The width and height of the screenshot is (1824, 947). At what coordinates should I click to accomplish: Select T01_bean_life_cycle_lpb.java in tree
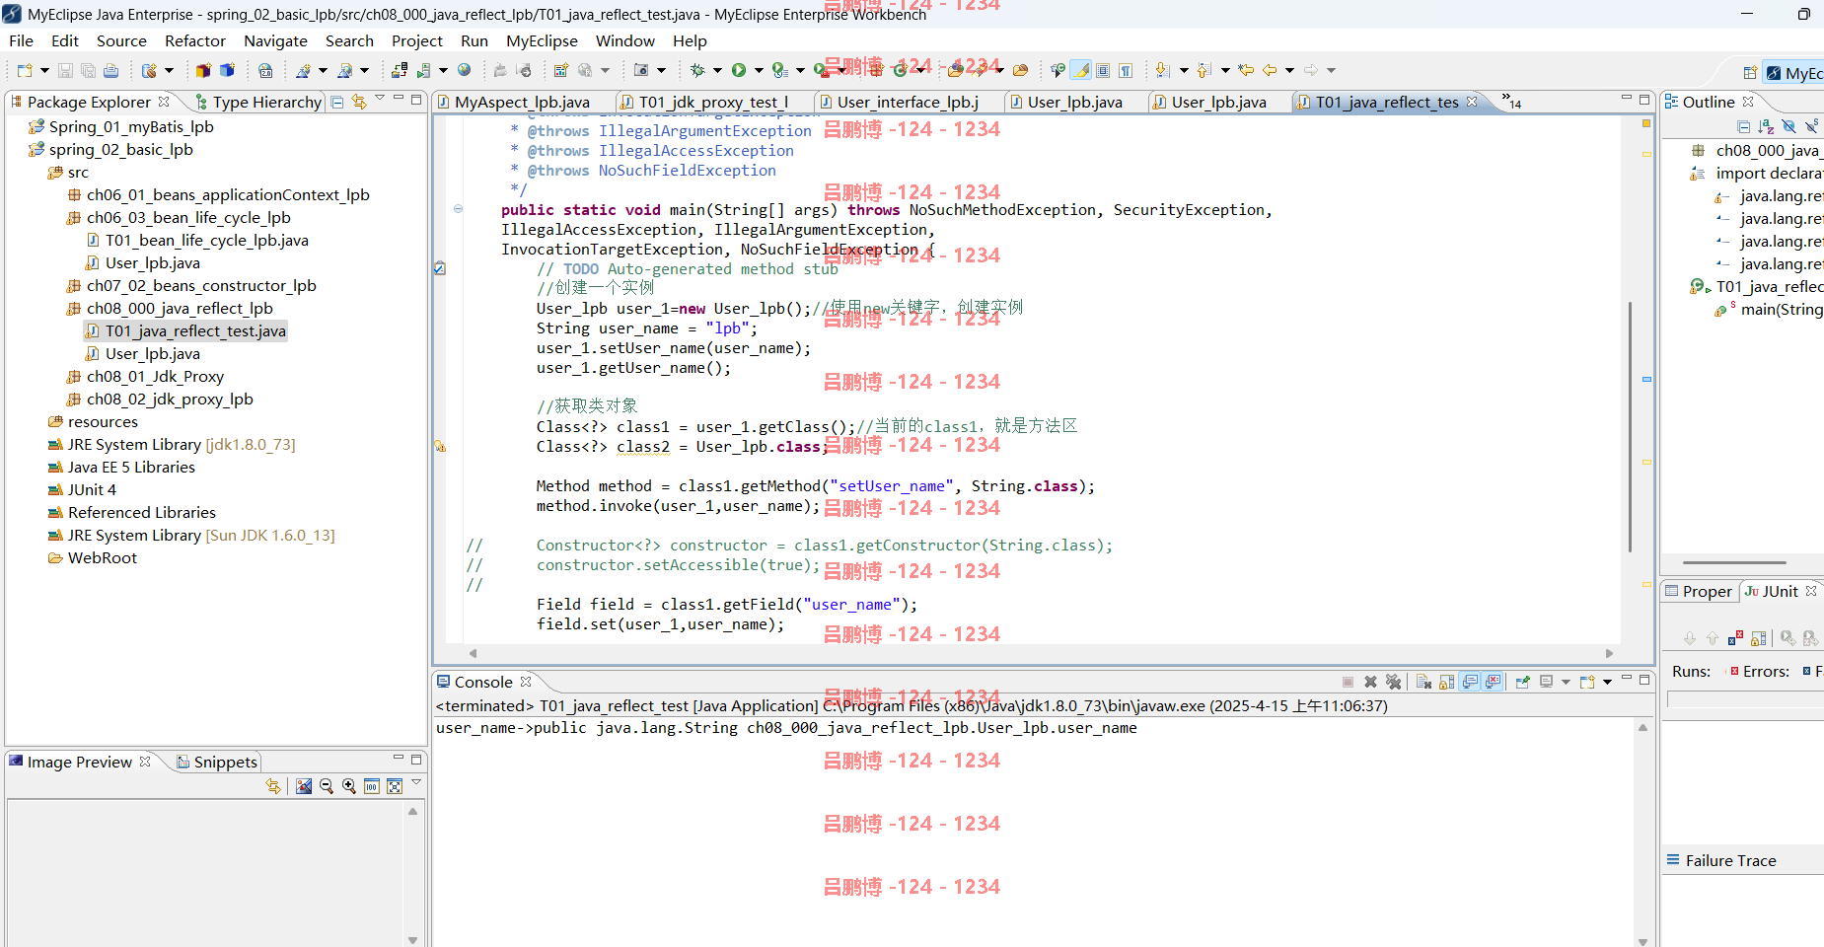click(x=197, y=240)
